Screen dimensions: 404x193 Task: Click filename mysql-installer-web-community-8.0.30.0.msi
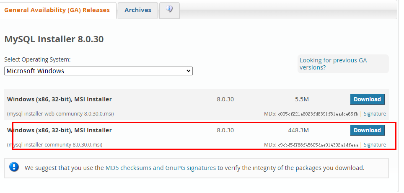[x=60, y=114]
